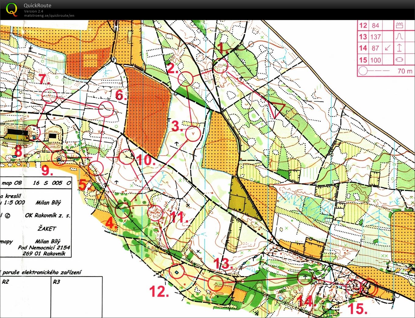Click control number 12. label on map
The width and height of the screenshot is (415, 318).
[x=159, y=291]
